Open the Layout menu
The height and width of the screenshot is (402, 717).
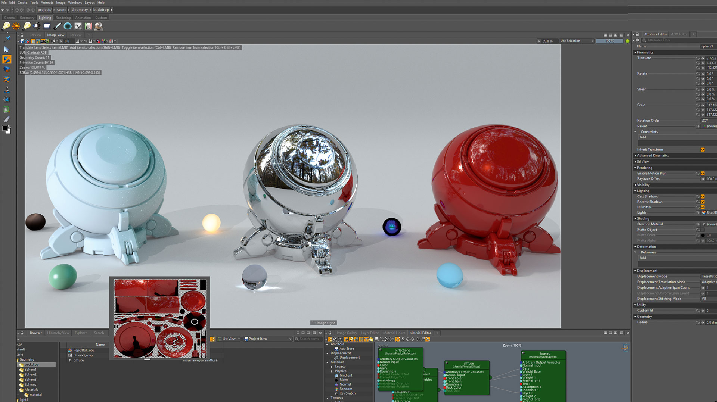pos(90,3)
